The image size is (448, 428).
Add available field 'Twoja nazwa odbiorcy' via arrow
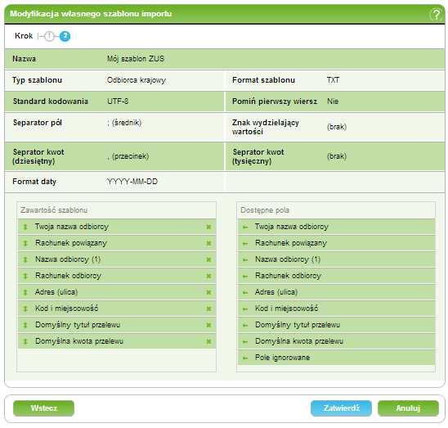click(x=245, y=228)
